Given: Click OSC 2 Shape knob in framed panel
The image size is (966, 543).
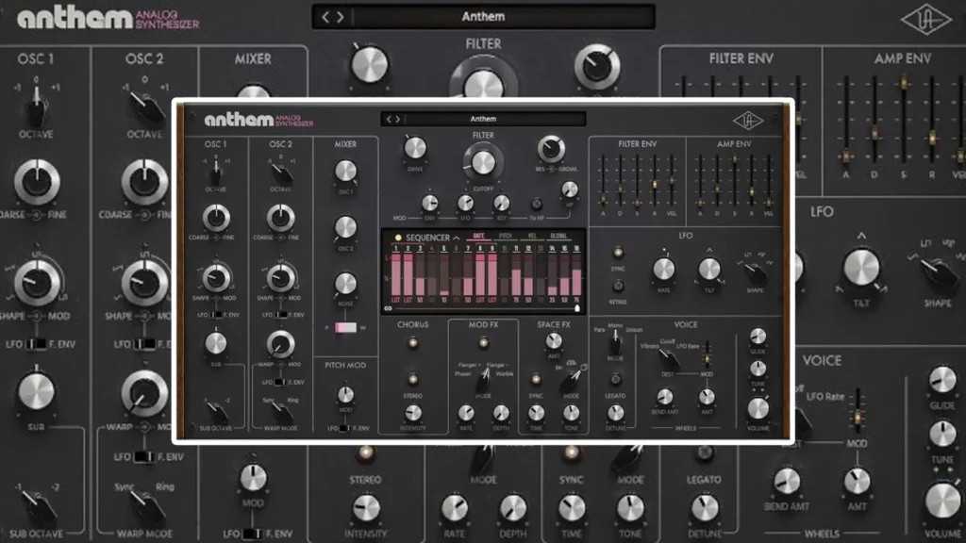Looking at the screenshot, I should [x=281, y=278].
